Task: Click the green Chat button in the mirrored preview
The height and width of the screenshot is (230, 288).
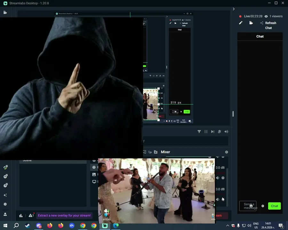Action: [x=187, y=112]
